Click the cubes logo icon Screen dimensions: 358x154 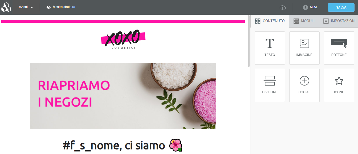[6, 7]
